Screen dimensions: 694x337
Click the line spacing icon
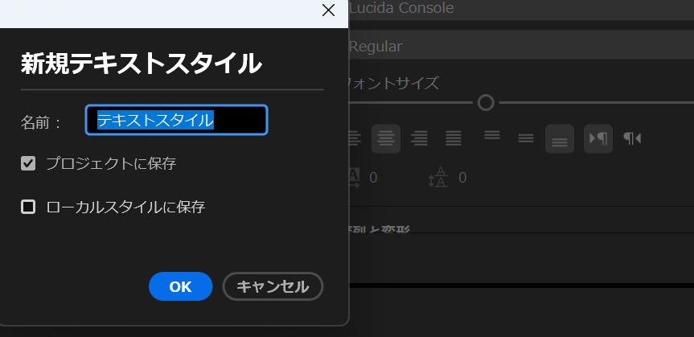click(x=437, y=178)
